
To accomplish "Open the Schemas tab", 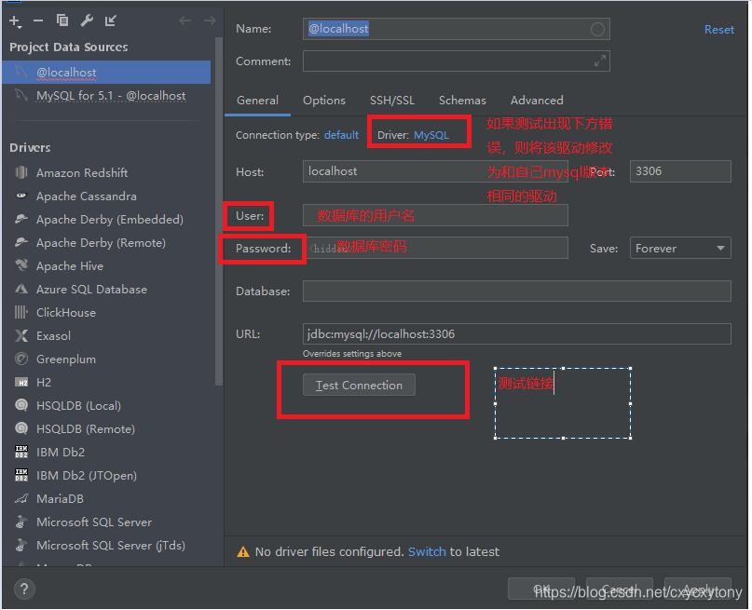I will (462, 101).
